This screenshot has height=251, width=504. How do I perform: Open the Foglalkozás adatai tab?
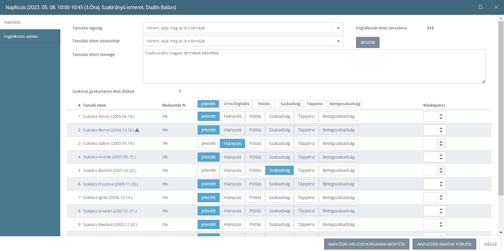pos(30,36)
